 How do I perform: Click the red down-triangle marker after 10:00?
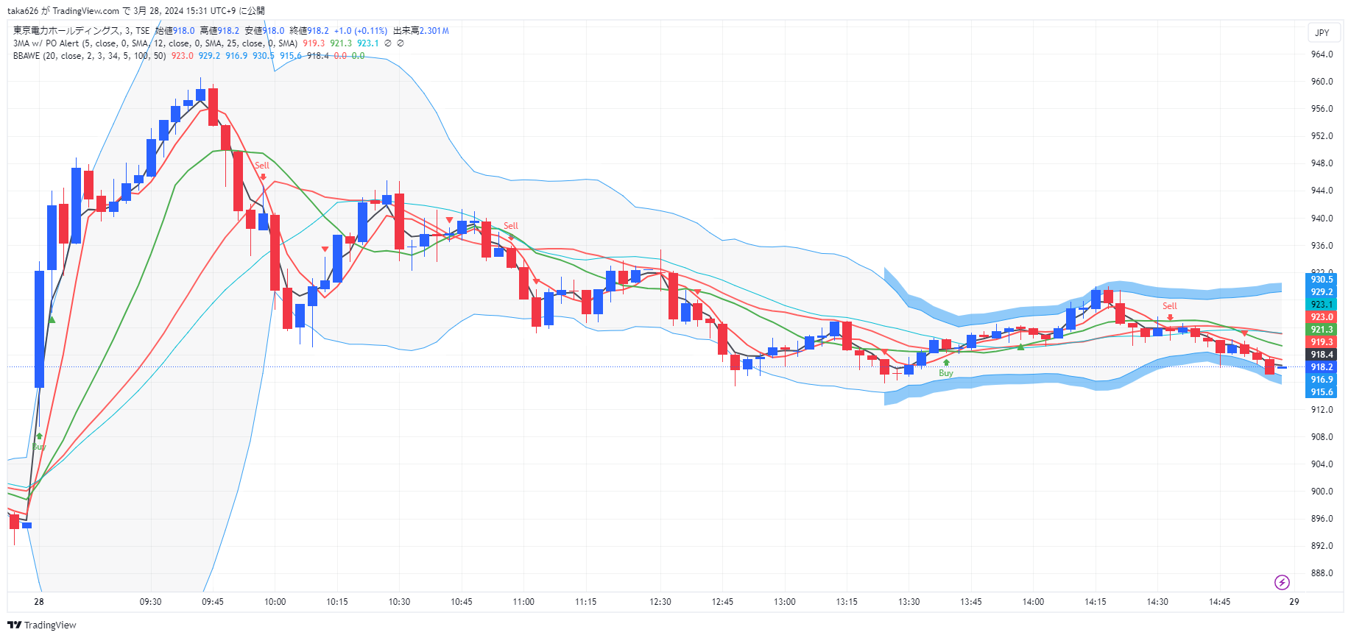325,249
